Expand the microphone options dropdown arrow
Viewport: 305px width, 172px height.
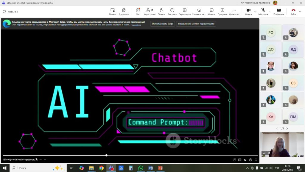coord(271,12)
